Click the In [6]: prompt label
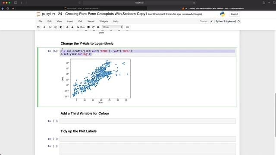The image size is (276, 155). coord(53,51)
